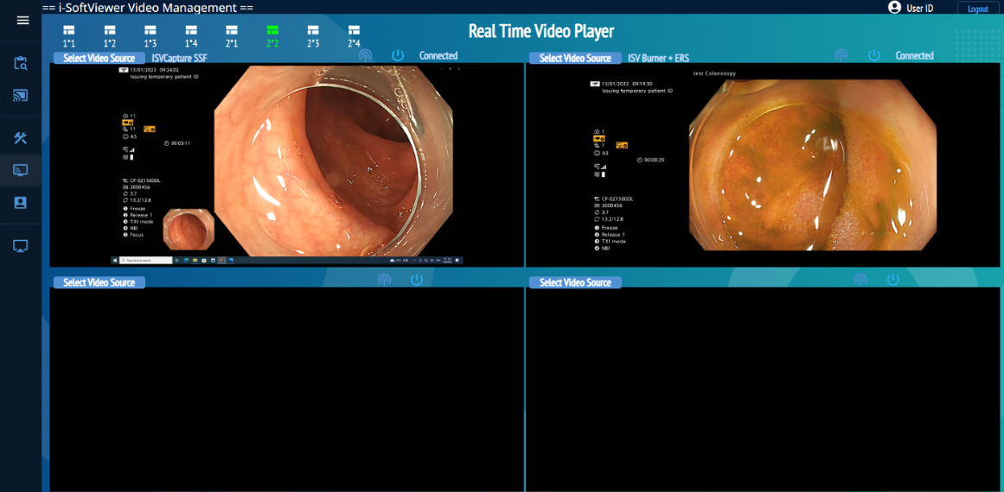1004x492 pixels.
Task: Open the highlighted video player sidebar icon
Action: pos(21,170)
